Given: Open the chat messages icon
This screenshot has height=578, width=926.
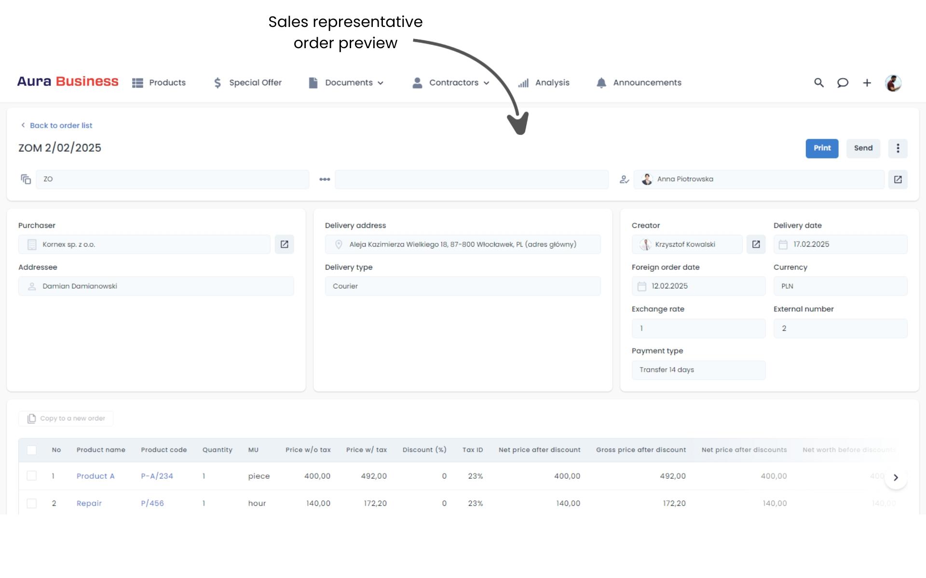Looking at the screenshot, I should click(843, 82).
